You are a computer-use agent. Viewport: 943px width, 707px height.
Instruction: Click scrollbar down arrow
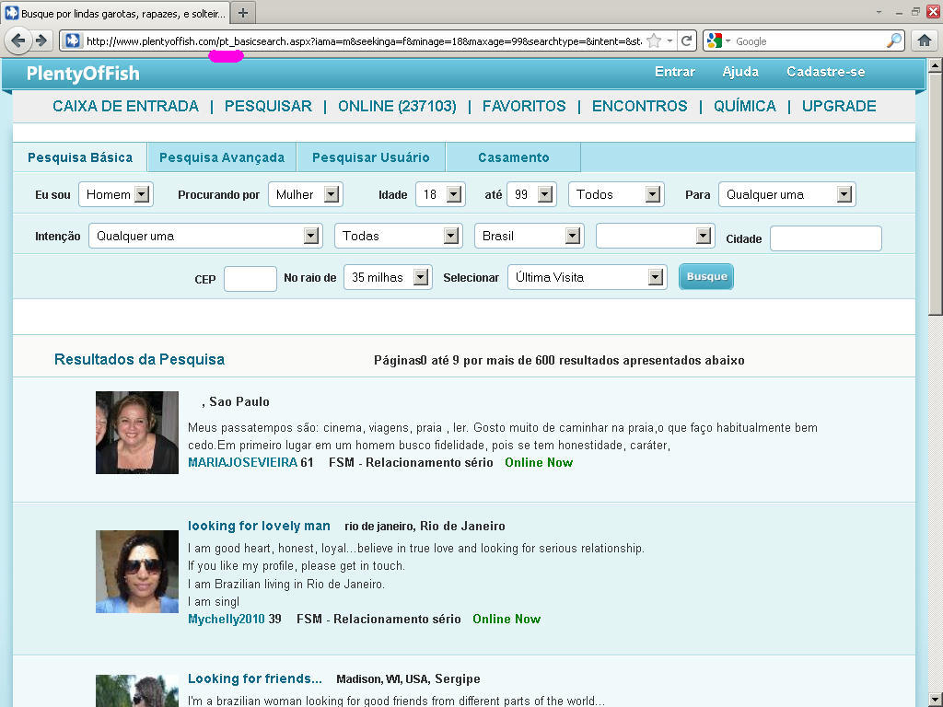coord(936,700)
